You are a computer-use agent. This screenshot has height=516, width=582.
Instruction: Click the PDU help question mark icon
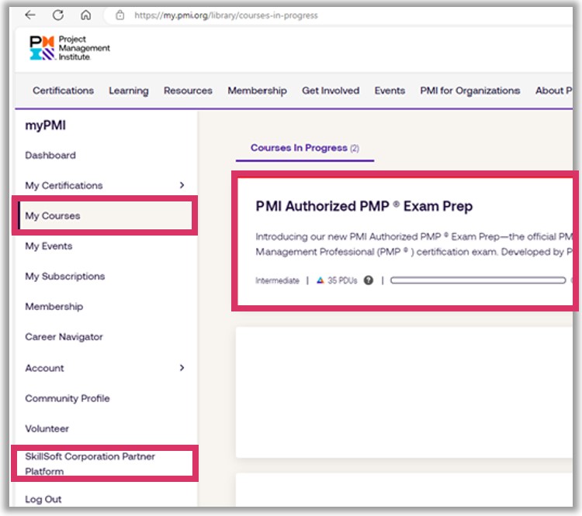pyautogui.click(x=369, y=280)
